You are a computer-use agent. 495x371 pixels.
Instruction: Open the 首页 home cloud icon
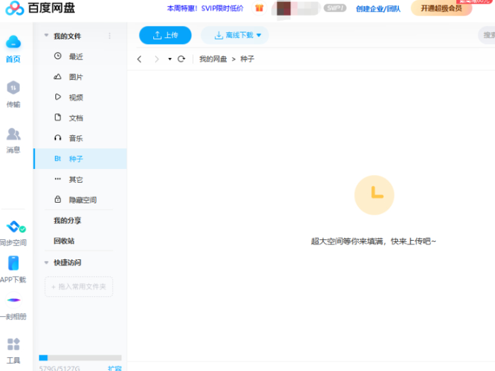tap(13, 42)
